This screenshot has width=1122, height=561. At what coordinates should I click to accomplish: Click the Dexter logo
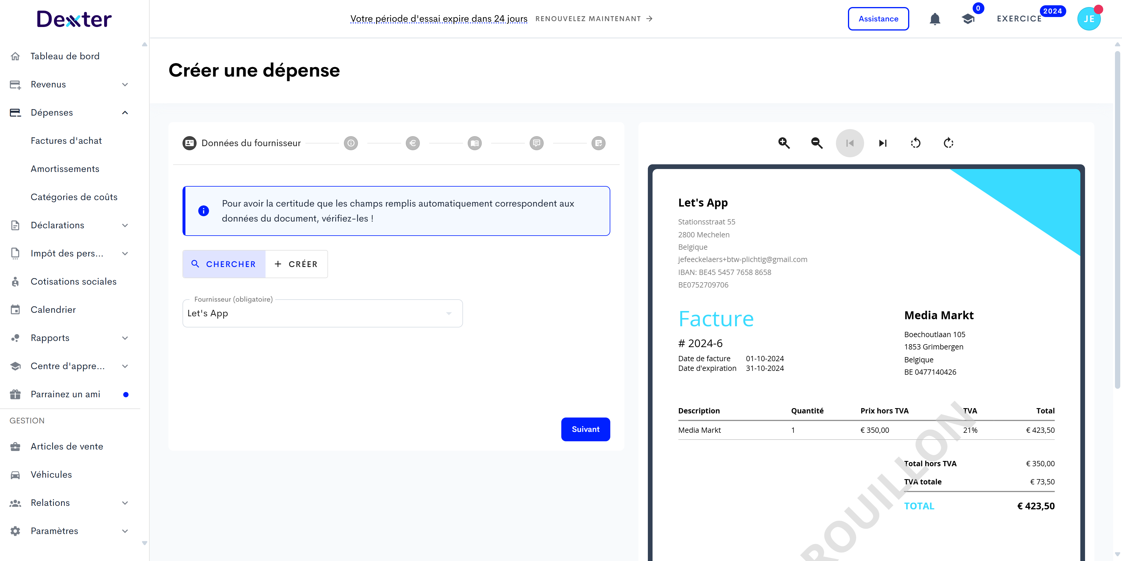click(x=74, y=19)
